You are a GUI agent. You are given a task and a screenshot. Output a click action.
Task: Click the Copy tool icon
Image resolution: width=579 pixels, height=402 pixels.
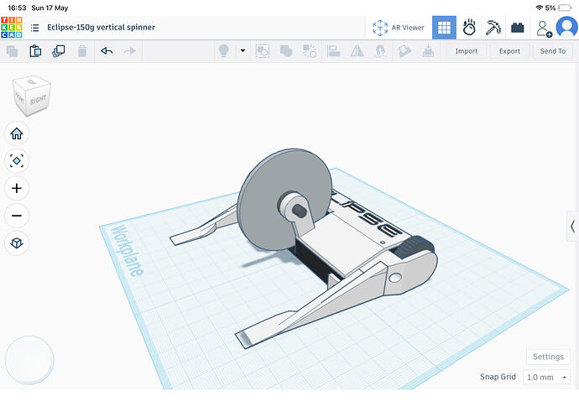12,51
